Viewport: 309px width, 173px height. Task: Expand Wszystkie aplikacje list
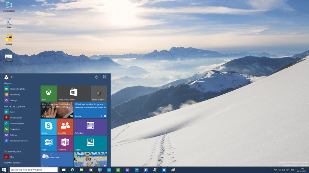click(x=13, y=163)
